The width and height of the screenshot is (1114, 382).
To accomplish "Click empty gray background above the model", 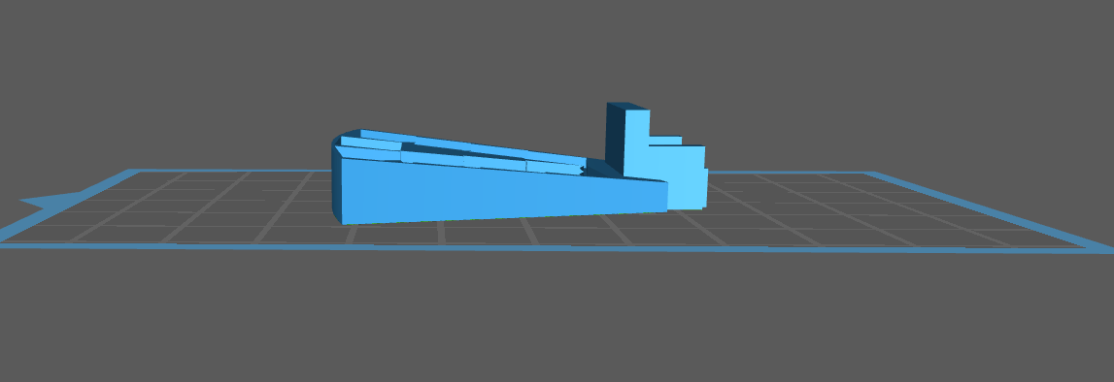I will pos(497,56).
